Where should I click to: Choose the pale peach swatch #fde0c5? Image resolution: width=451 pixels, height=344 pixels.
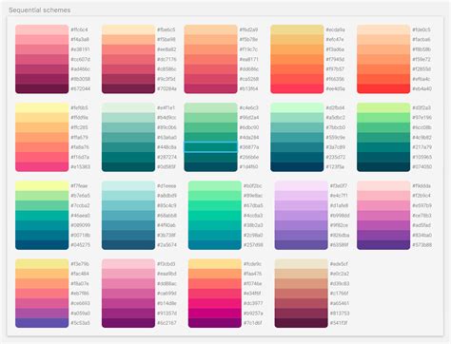click(x=383, y=29)
